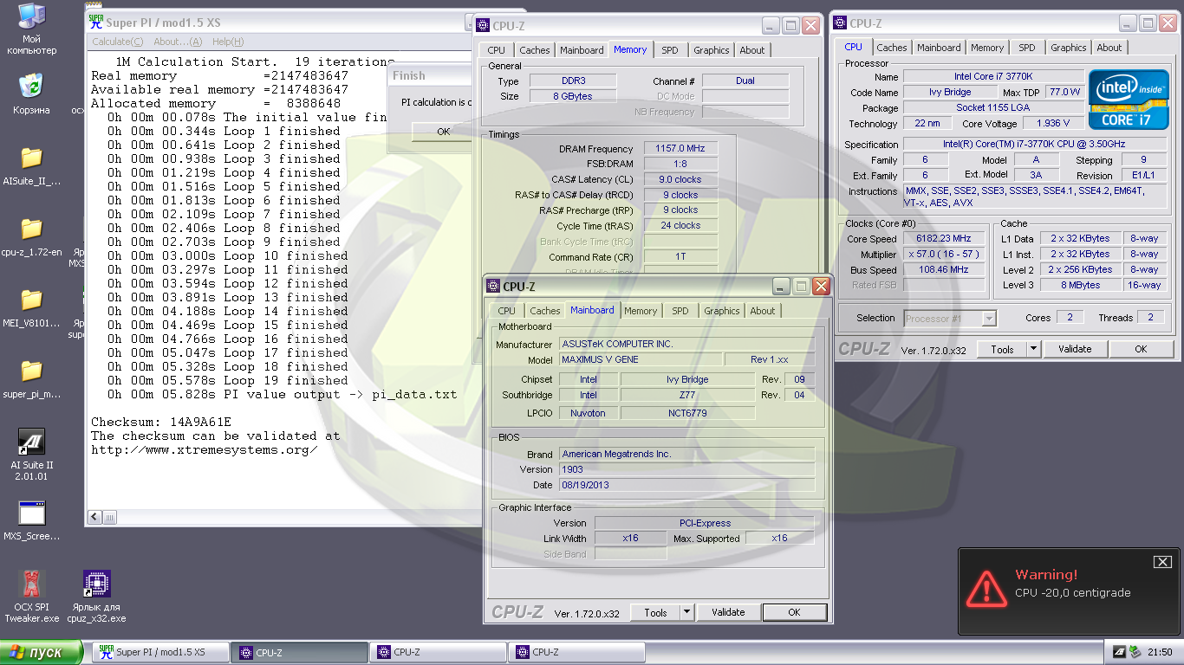Image resolution: width=1184 pixels, height=665 pixels.
Task: Open CPU tab in CPU-Z Timings window
Action: pos(496,50)
